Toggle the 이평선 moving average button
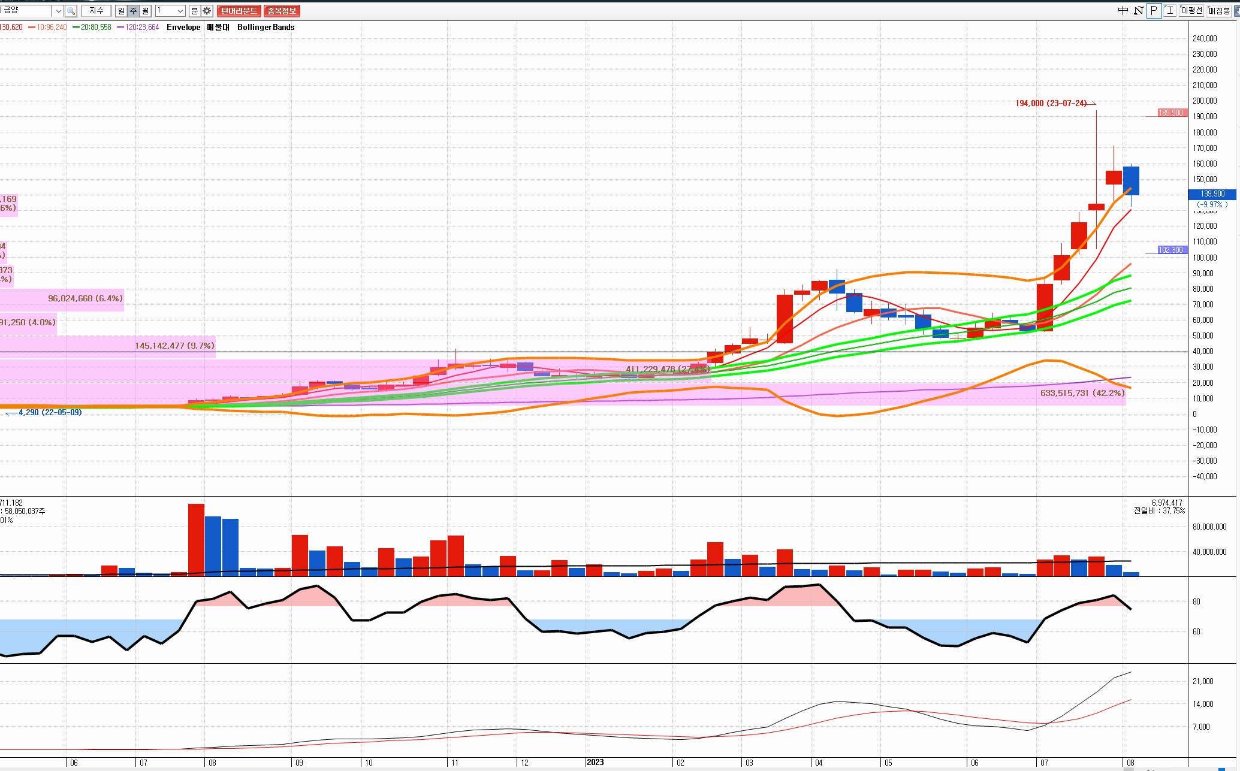Viewport: 1240px width, 771px height. coord(1191,10)
